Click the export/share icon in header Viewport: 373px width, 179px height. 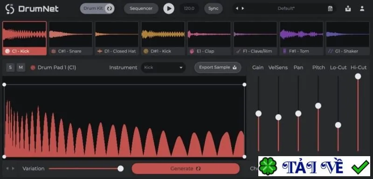tap(348, 8)
